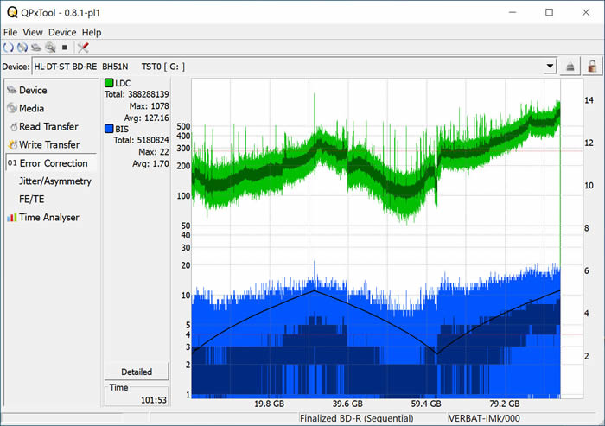Select the Media sidebar entry
The height and width of the screenshot is (426, 605).
(31, 109)
